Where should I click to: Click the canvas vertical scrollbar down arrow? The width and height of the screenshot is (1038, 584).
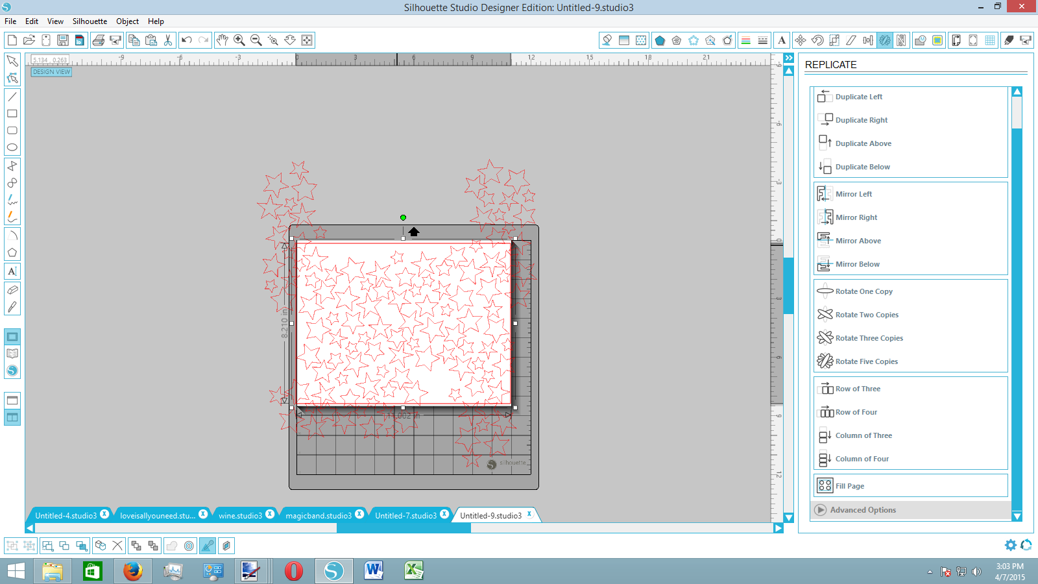pyautogui.click(x=789, y=517)
